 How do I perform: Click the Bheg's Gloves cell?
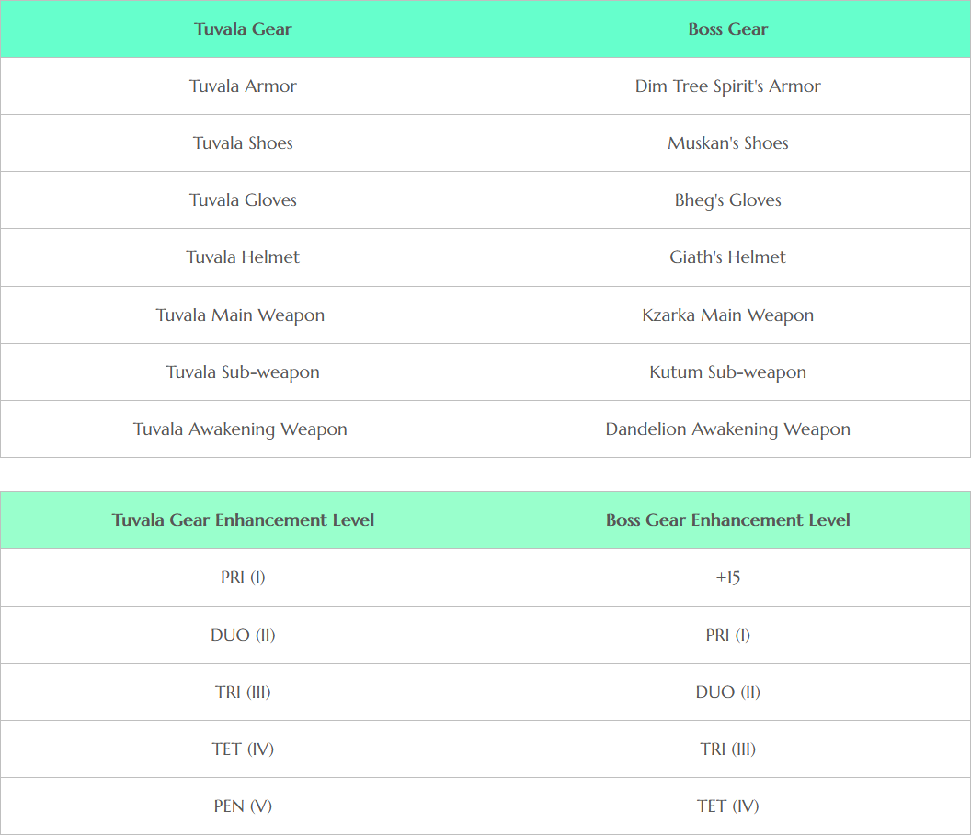coord(727,200)
